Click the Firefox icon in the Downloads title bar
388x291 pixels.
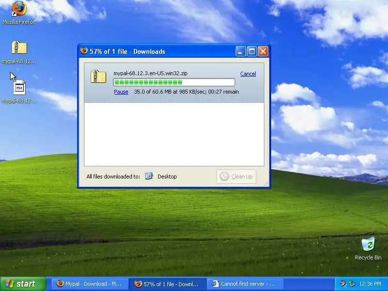84,51
